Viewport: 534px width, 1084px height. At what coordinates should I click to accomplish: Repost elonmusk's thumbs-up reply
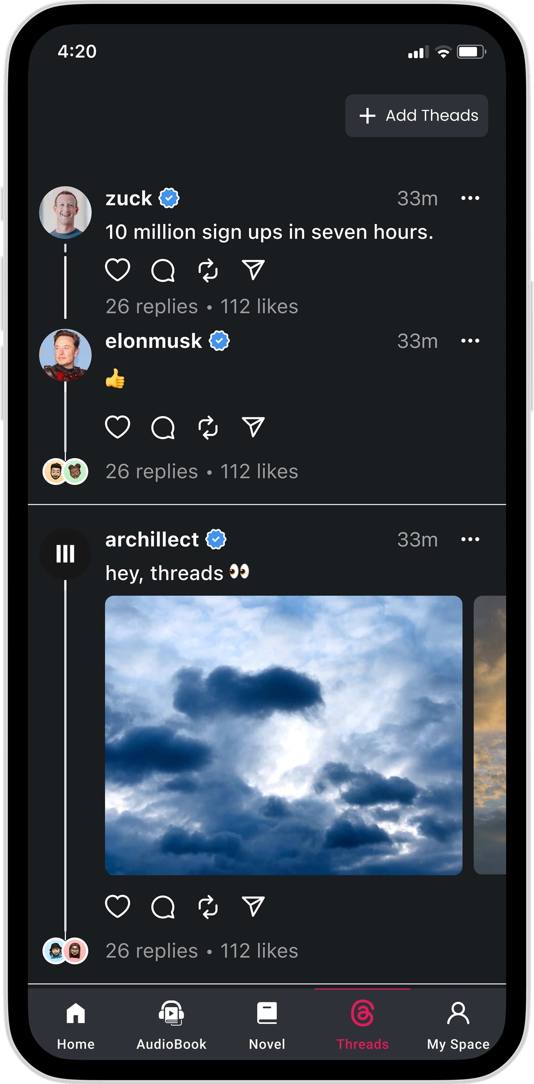tap(208, 428)
